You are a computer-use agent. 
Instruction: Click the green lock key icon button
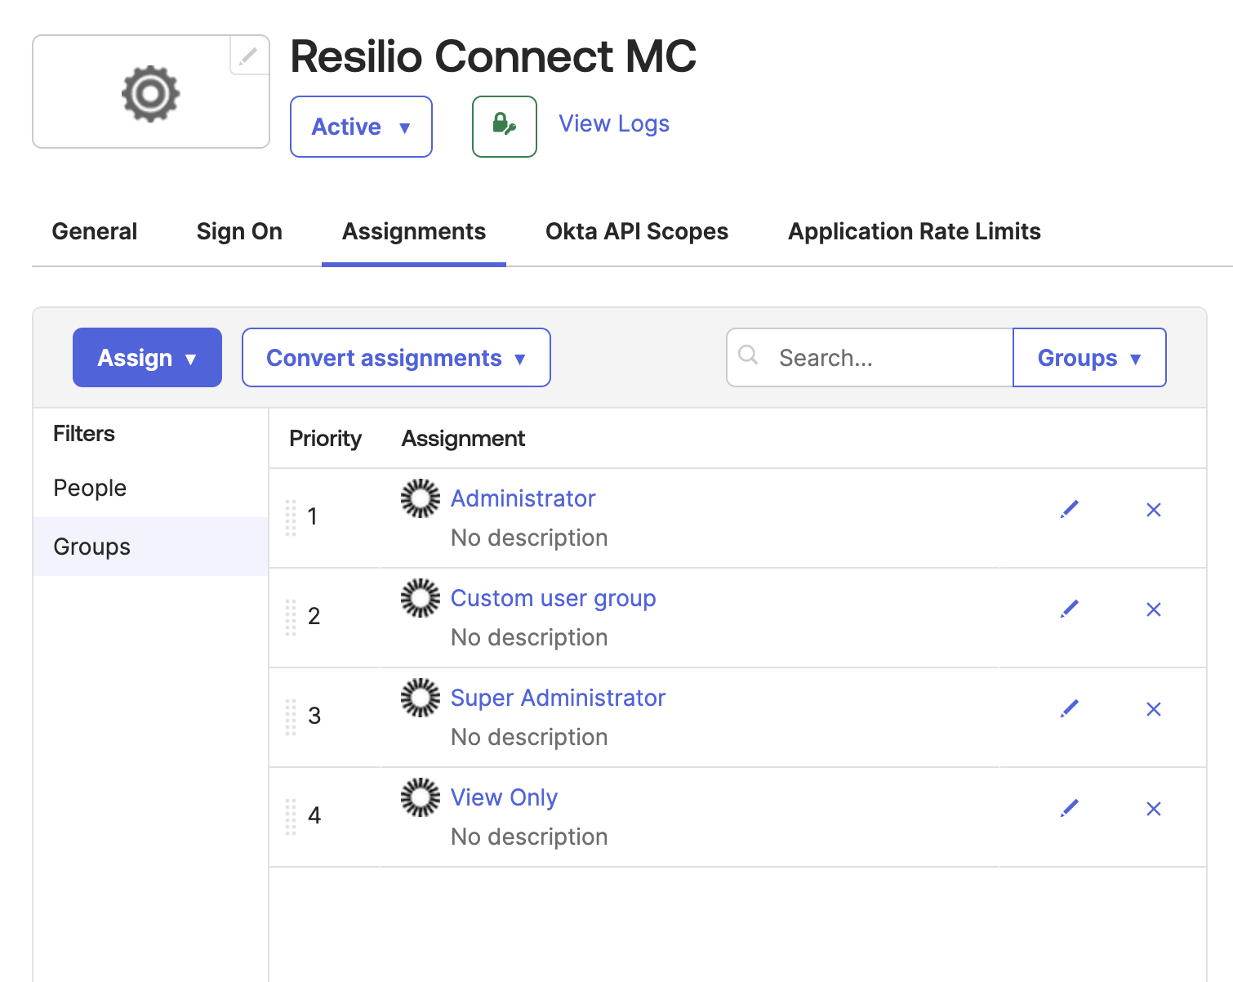(x=504, y=127)
